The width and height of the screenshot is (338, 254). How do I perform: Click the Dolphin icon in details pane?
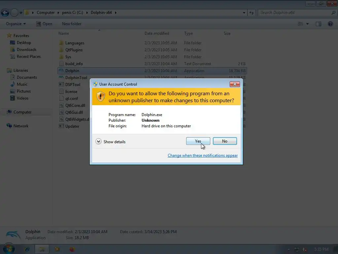tap(13, 235)
